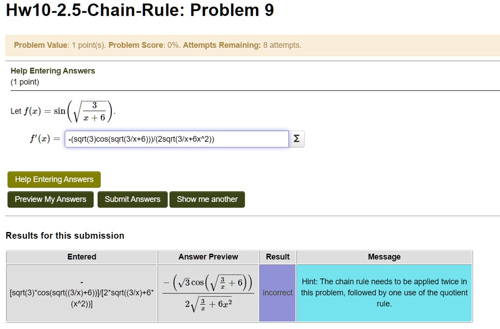Click the Problem Value: 1 point(s) text
This screenshot has width=500, height=329.
(x=60, y=45)
